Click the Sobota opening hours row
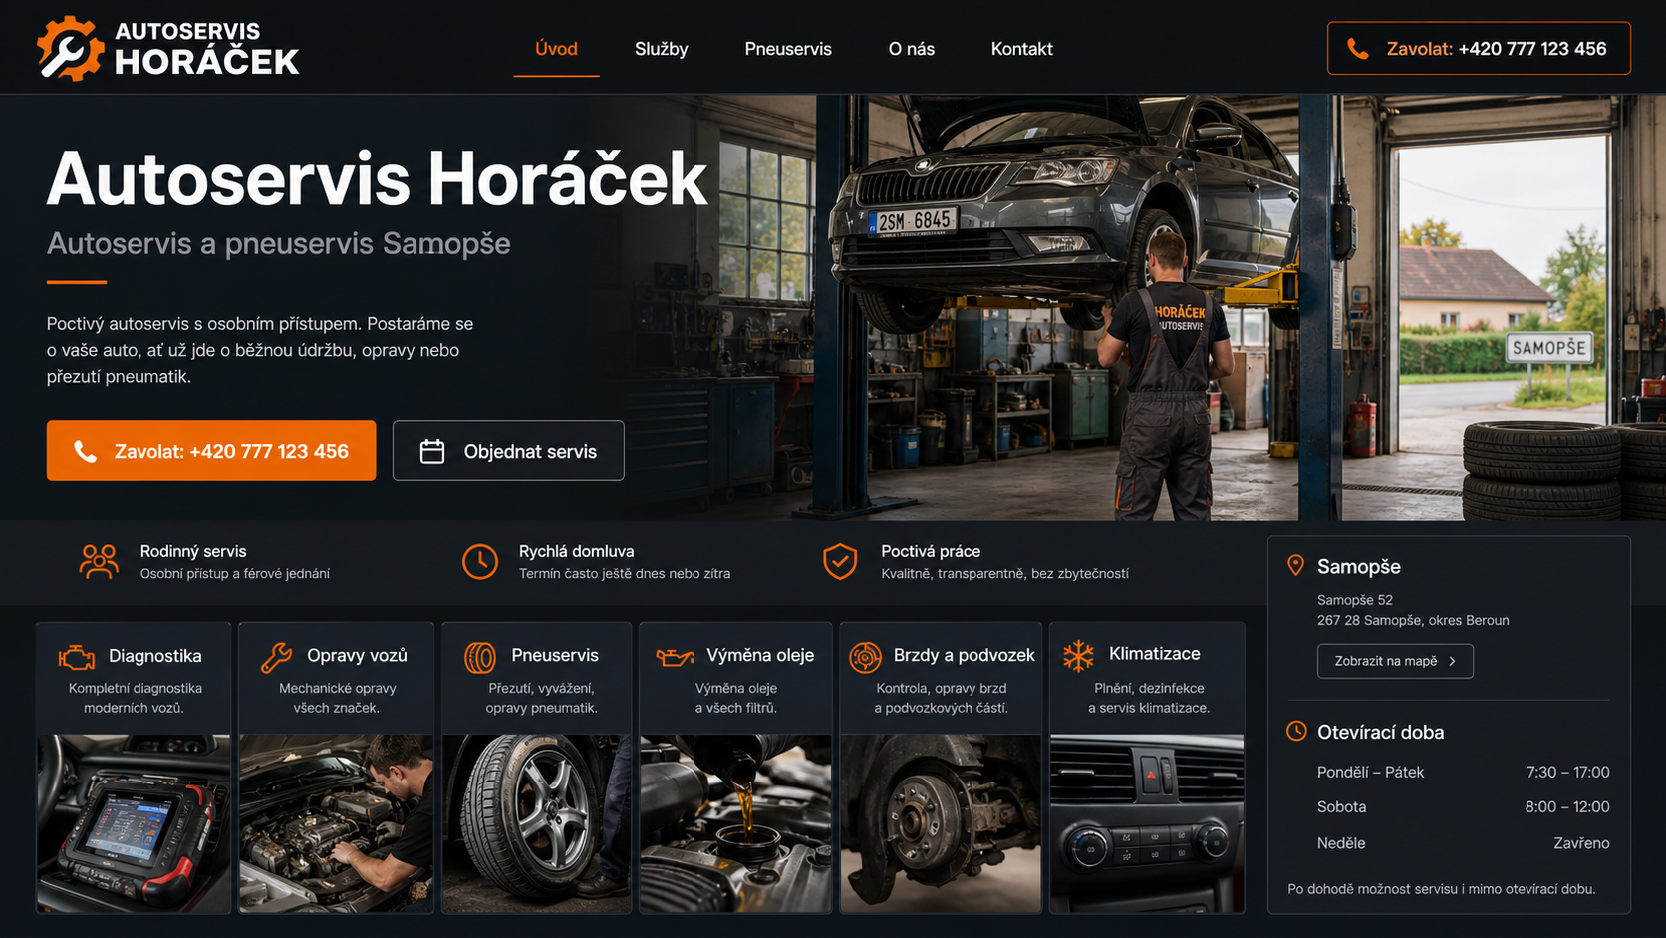The image size is (1666, 938). tap(1463, 807)
